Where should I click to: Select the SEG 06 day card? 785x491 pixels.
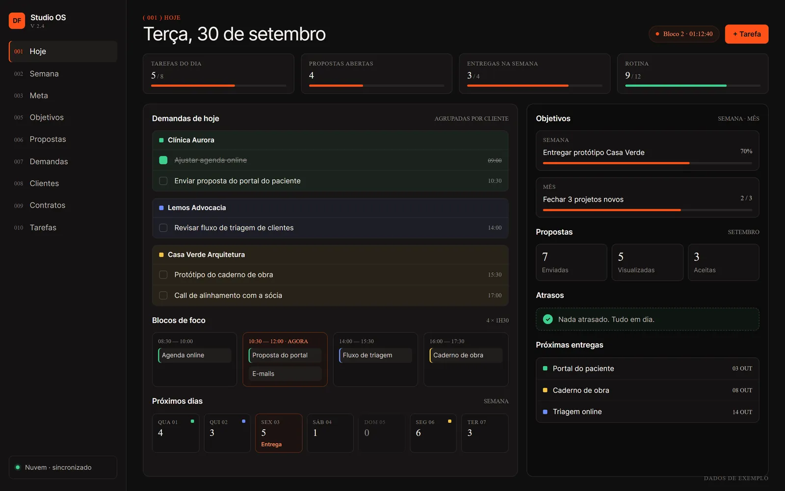tap(433, 433)
